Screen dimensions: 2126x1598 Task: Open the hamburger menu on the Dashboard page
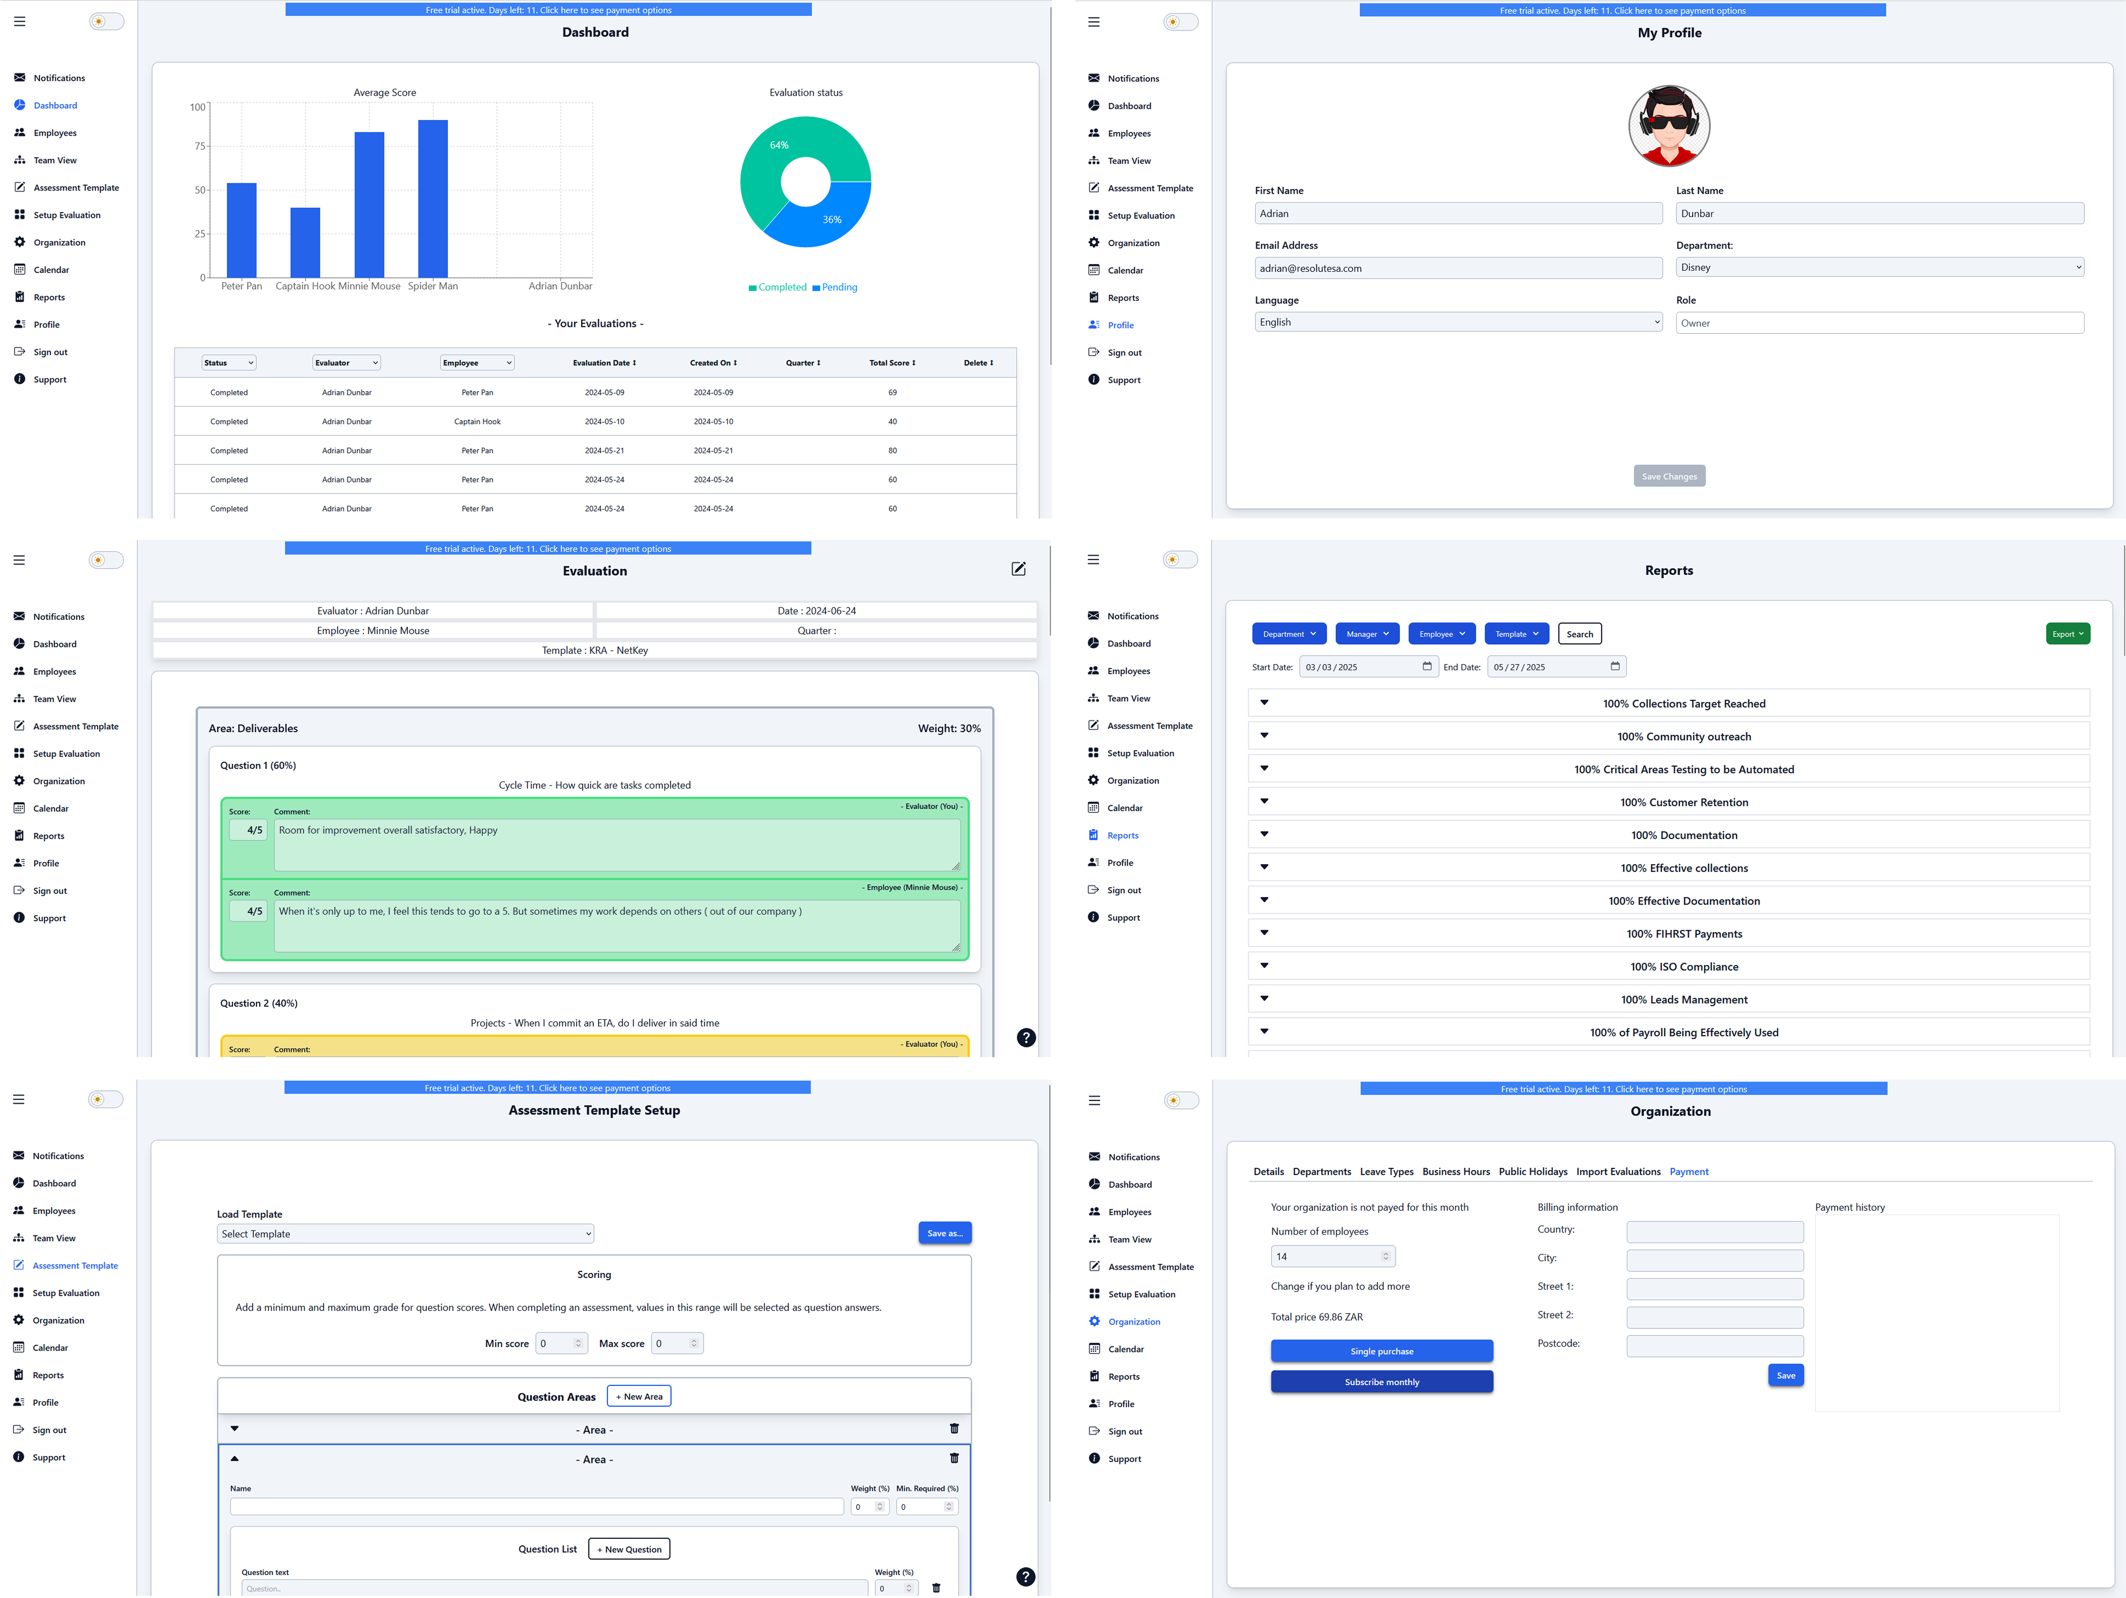pos(19,21)
